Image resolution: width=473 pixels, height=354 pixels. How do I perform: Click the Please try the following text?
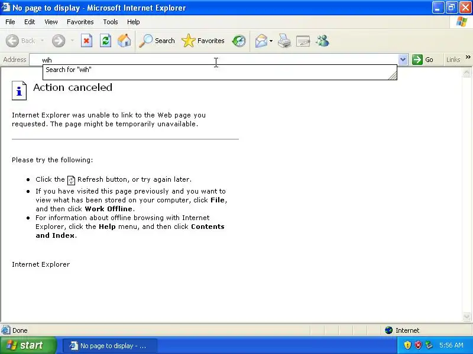click(x=52, y=160)
